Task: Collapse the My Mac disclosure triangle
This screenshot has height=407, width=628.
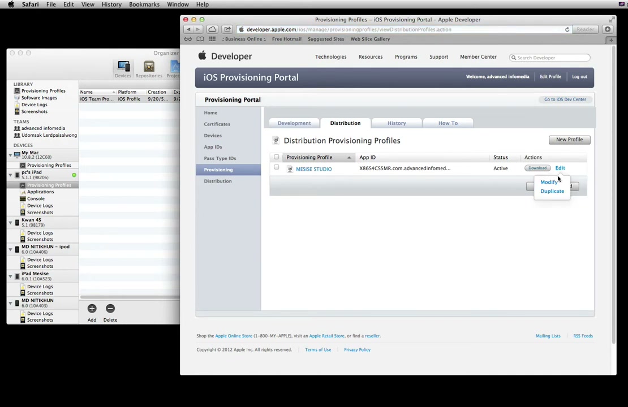Action: (10, 155)
